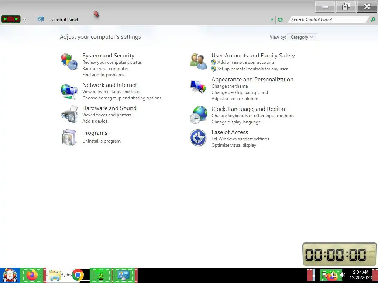Screen dimensions: 378x283
Task: Open the Christmas tree taskbar app
Action: tap(101, 275)
